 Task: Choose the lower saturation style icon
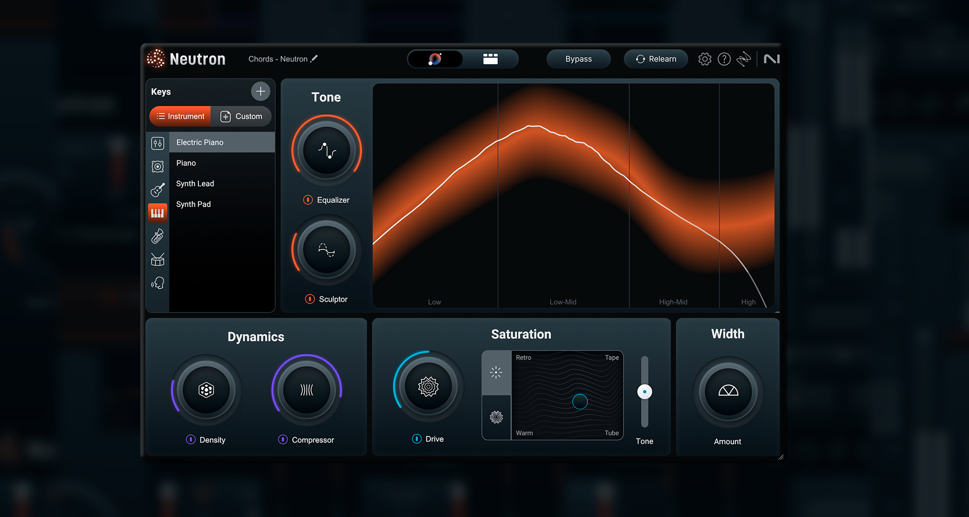click(497, 417)
